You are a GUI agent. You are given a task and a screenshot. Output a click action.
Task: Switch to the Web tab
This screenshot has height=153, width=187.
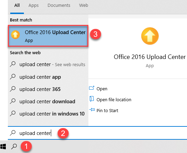pos(84,5)
